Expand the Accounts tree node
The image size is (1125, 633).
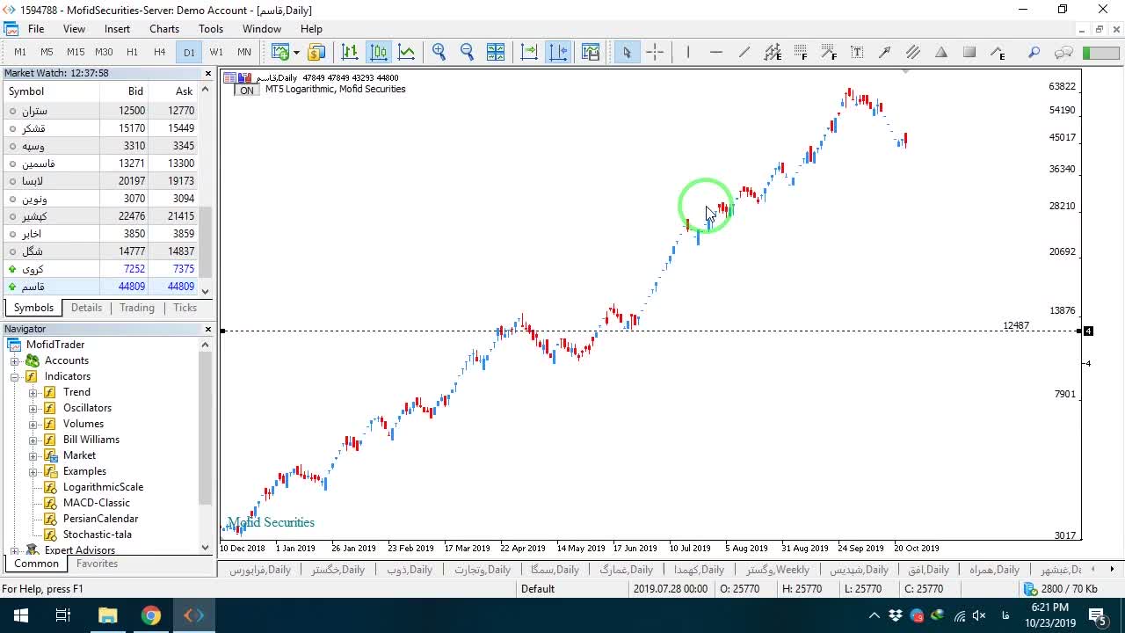pos(15,360)
